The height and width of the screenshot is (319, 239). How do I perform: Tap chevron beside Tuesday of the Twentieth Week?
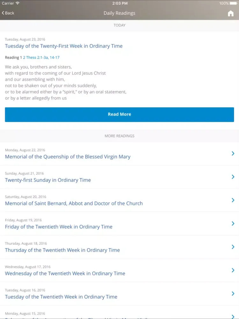click(233, 293)
